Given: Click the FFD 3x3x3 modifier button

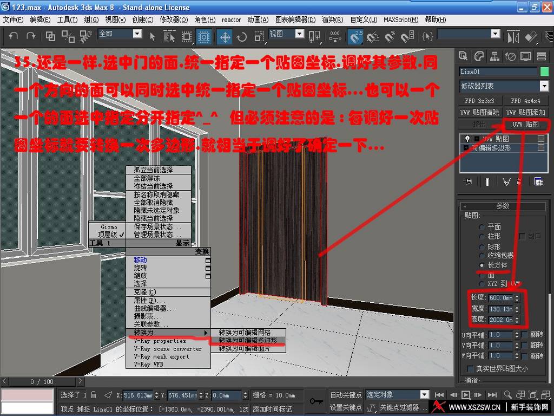Looking at the screenshot, I should coord(479,101).
